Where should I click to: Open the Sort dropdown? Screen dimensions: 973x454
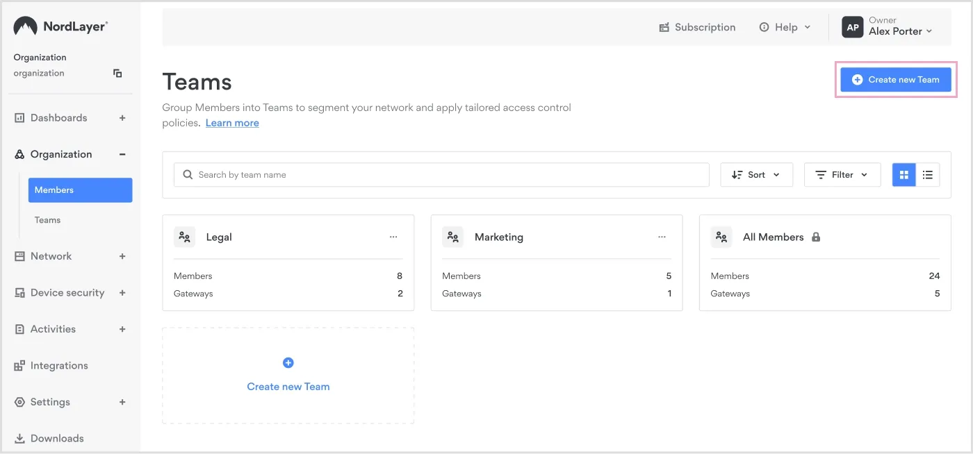[756, 174]
